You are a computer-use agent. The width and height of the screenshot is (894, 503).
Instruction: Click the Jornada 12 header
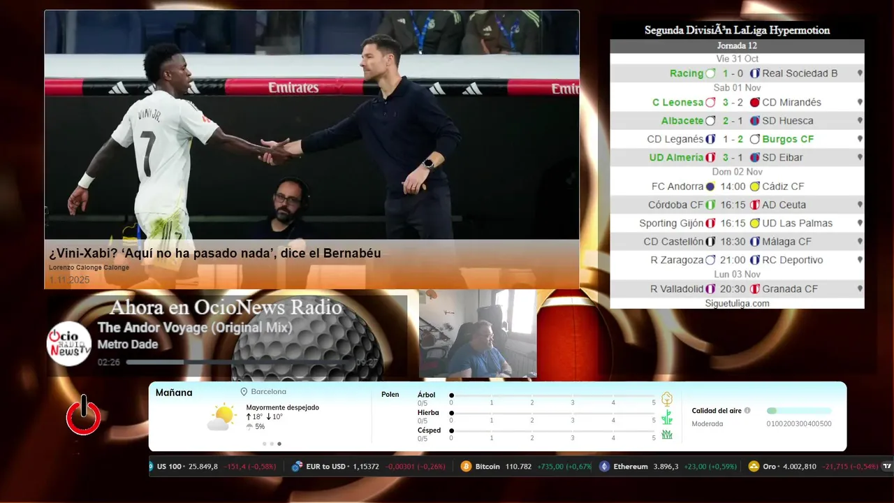coord(737,45)
